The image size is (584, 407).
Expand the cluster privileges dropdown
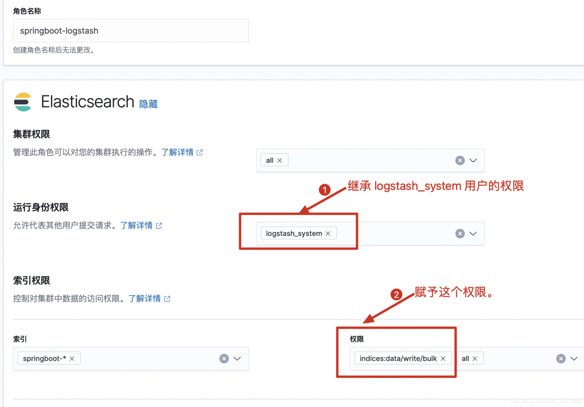pos(473,160)
